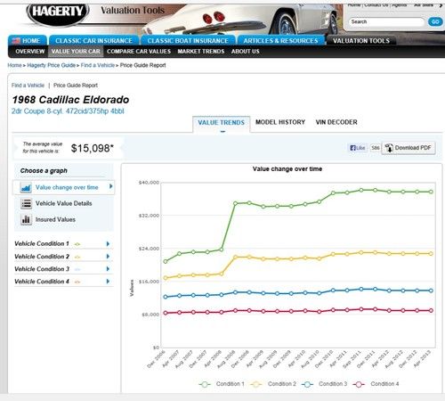The height and width of the screenshot is (401, 445).
Task: Open the Valuation Tools tab
Action: (x=361, y=41)
